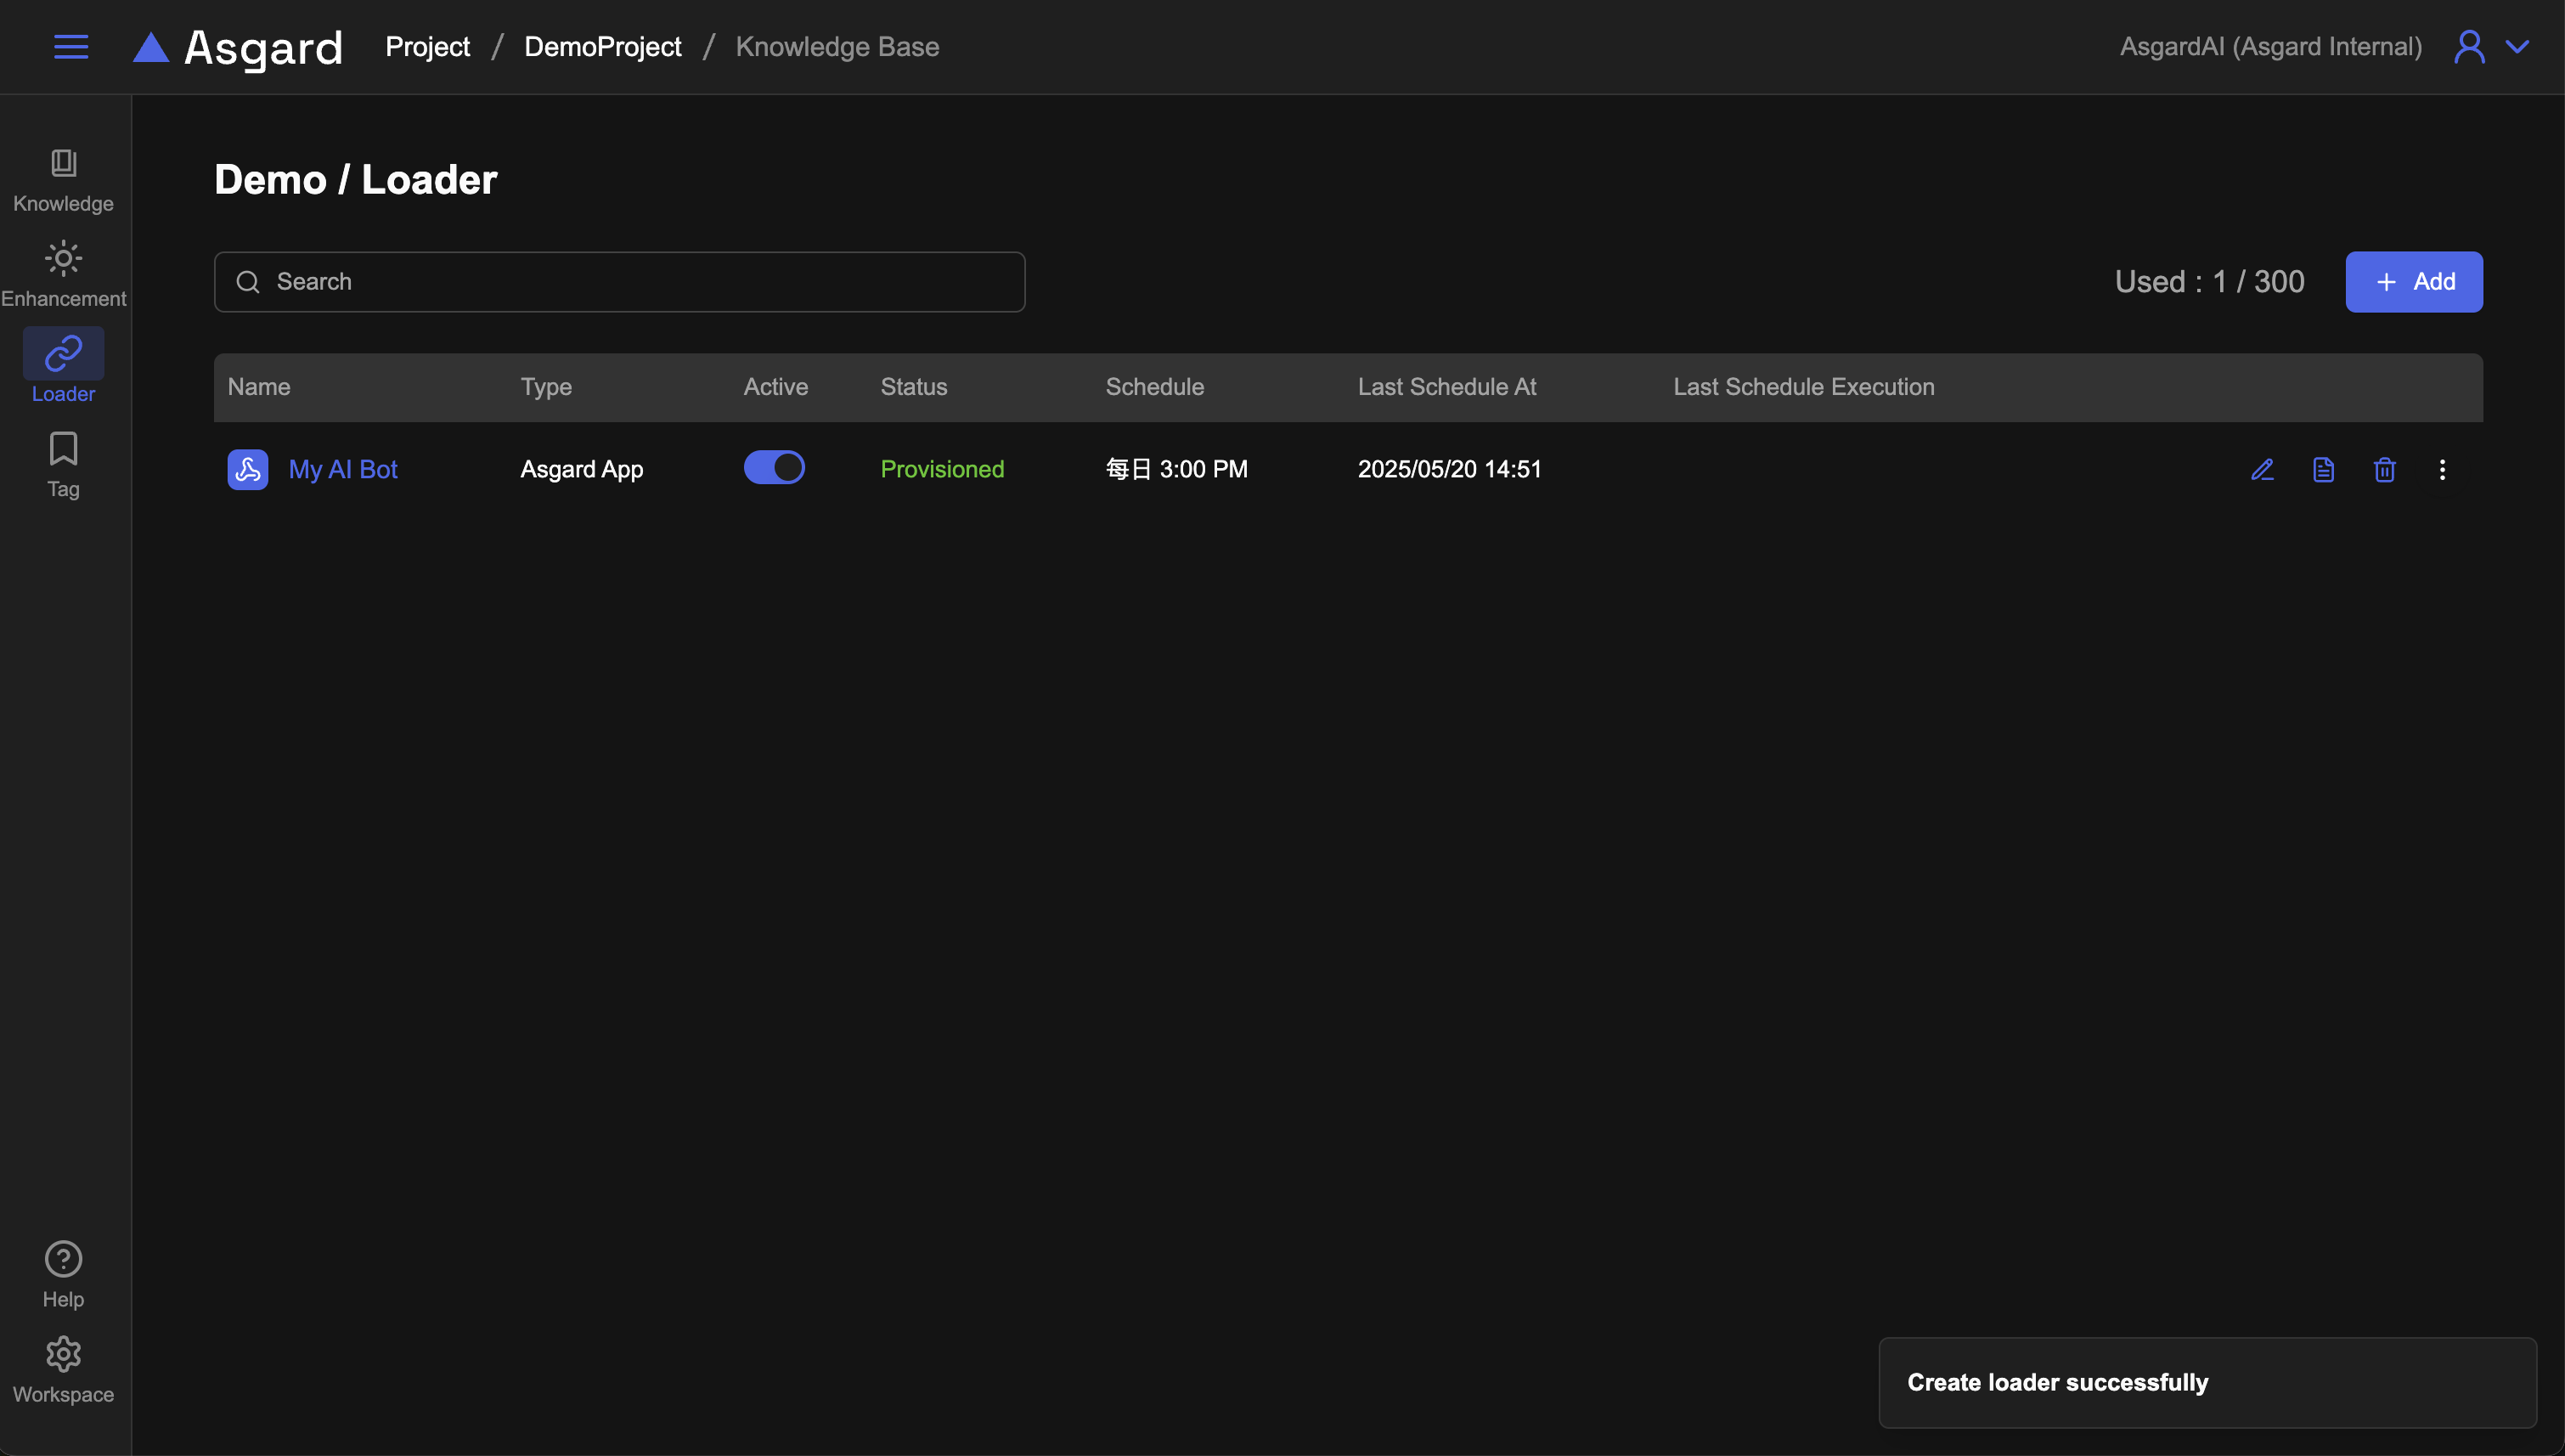The width and height of the screenshot is (2565, 1456).
Task: View My AI Bot document log icon
Action: 2323,469
